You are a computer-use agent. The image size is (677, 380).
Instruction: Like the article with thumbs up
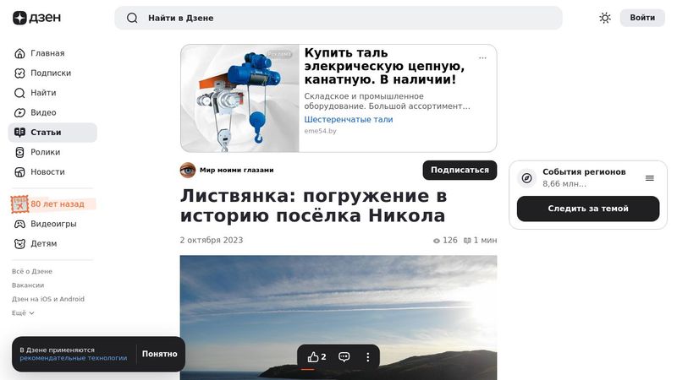tap(313, 357)
